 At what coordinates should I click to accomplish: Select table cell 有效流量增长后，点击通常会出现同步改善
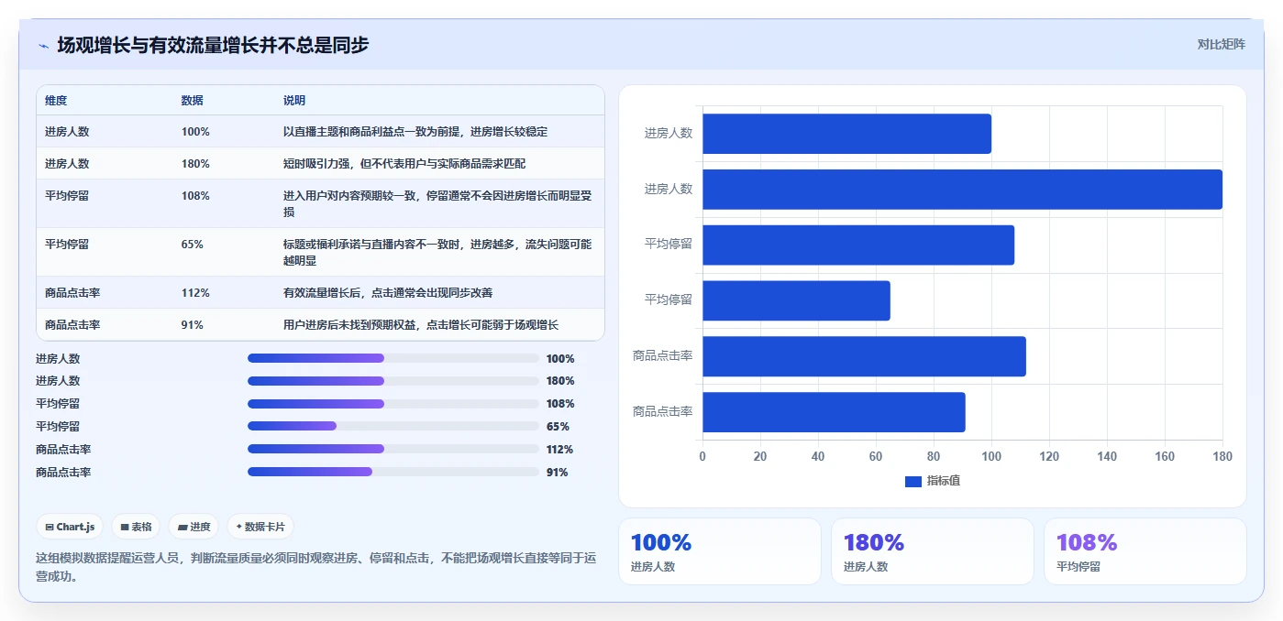tap(388, 293)
